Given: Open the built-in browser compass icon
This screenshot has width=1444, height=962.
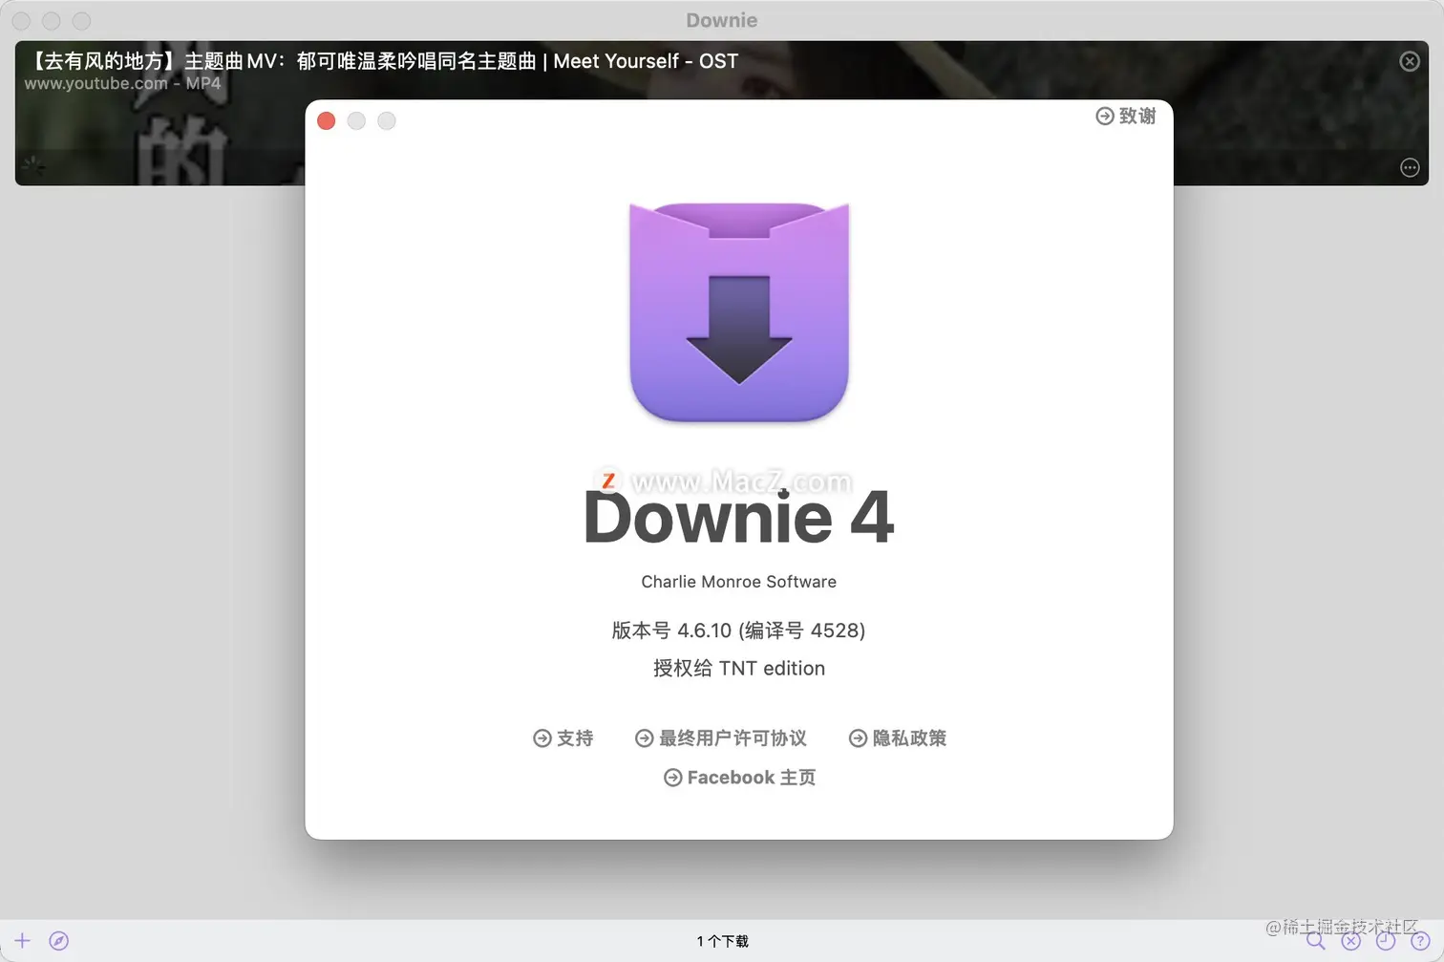Looking at the screenshot, I should click(59, 941).
